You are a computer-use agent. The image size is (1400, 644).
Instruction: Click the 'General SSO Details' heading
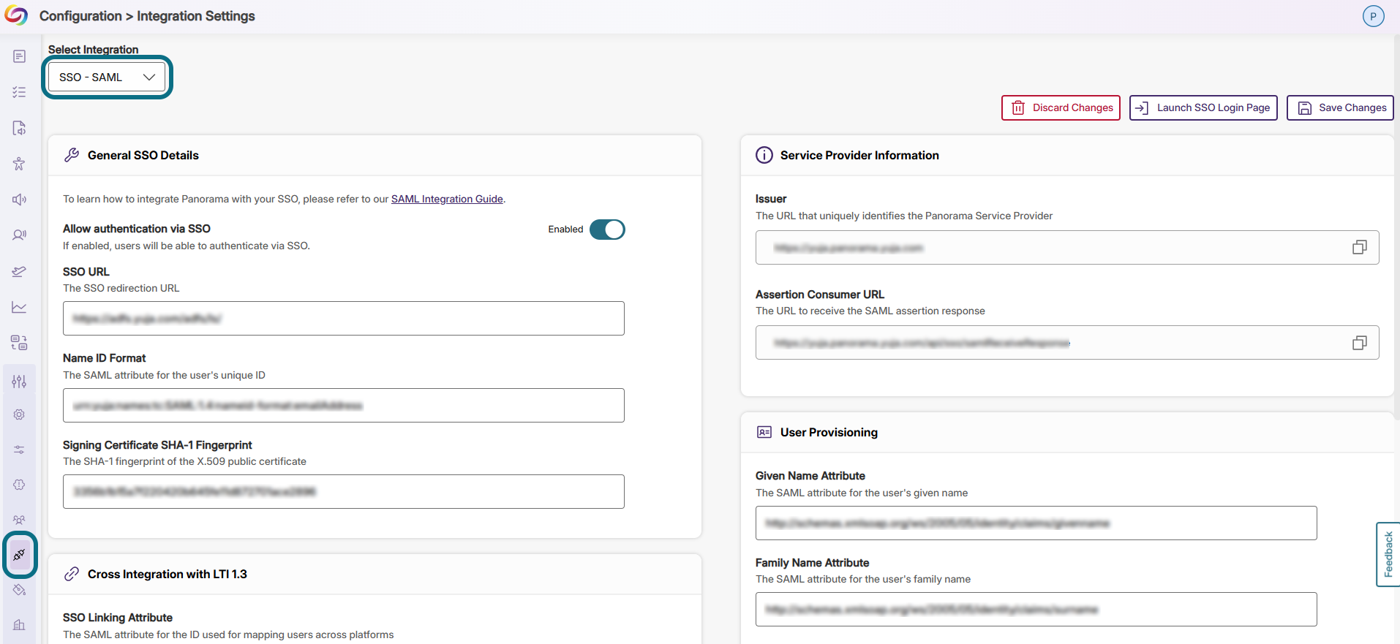click(x=143, y=155)
